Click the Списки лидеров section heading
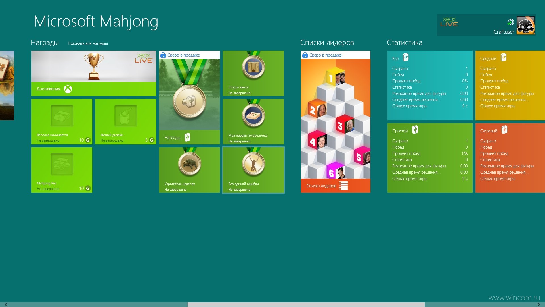 [x=327, y=43]
